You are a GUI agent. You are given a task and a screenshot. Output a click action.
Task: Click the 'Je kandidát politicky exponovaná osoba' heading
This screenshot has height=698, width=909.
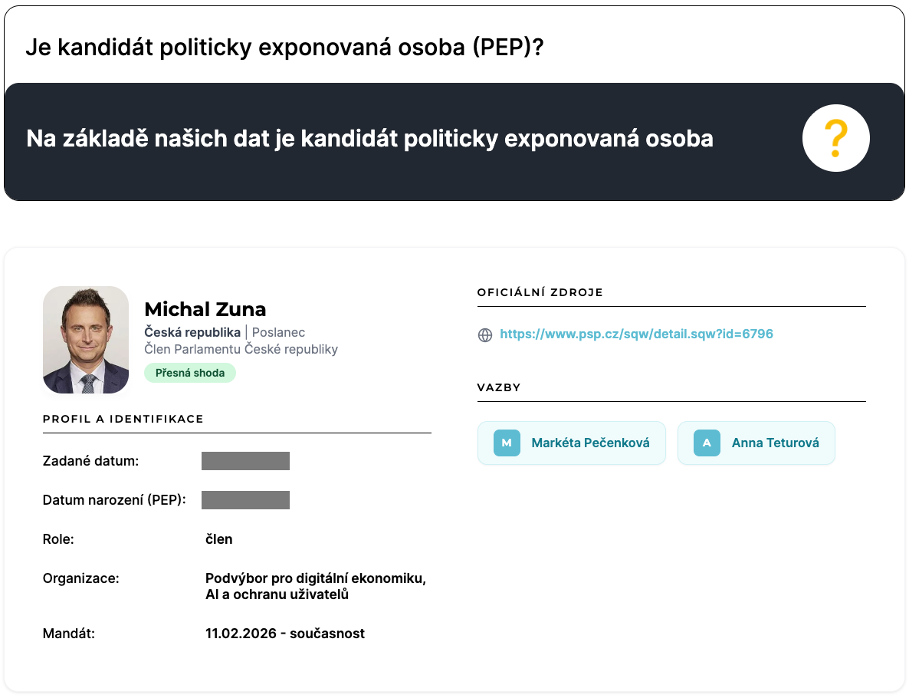click(x=284, y=48)
